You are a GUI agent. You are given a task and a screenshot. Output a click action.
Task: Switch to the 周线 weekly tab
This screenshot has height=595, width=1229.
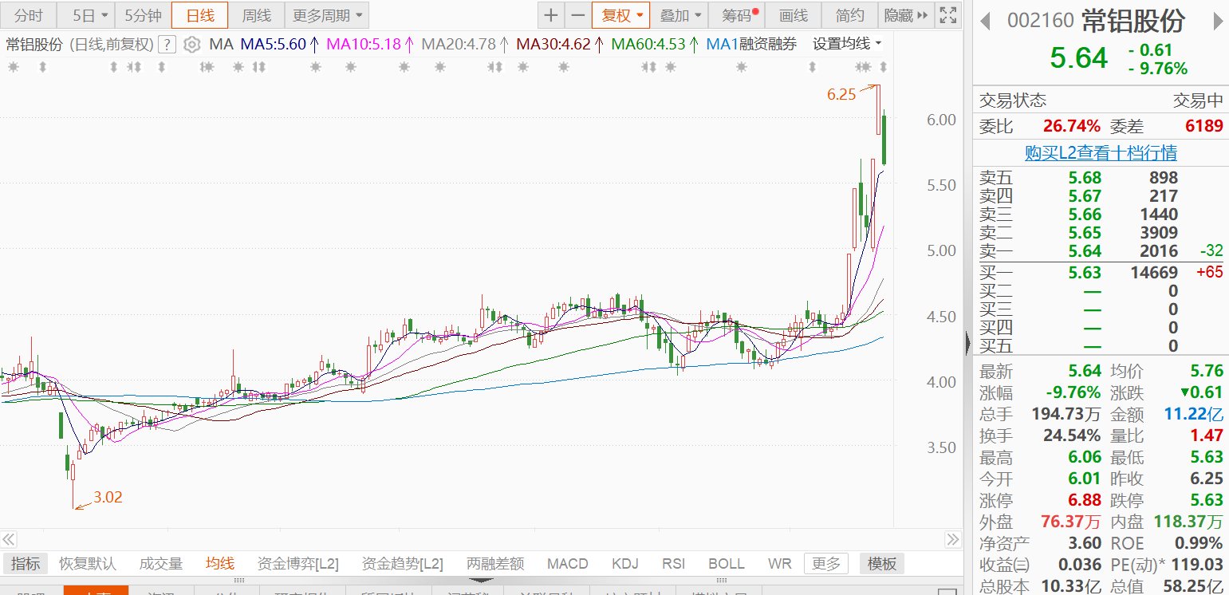coord(256,15)
